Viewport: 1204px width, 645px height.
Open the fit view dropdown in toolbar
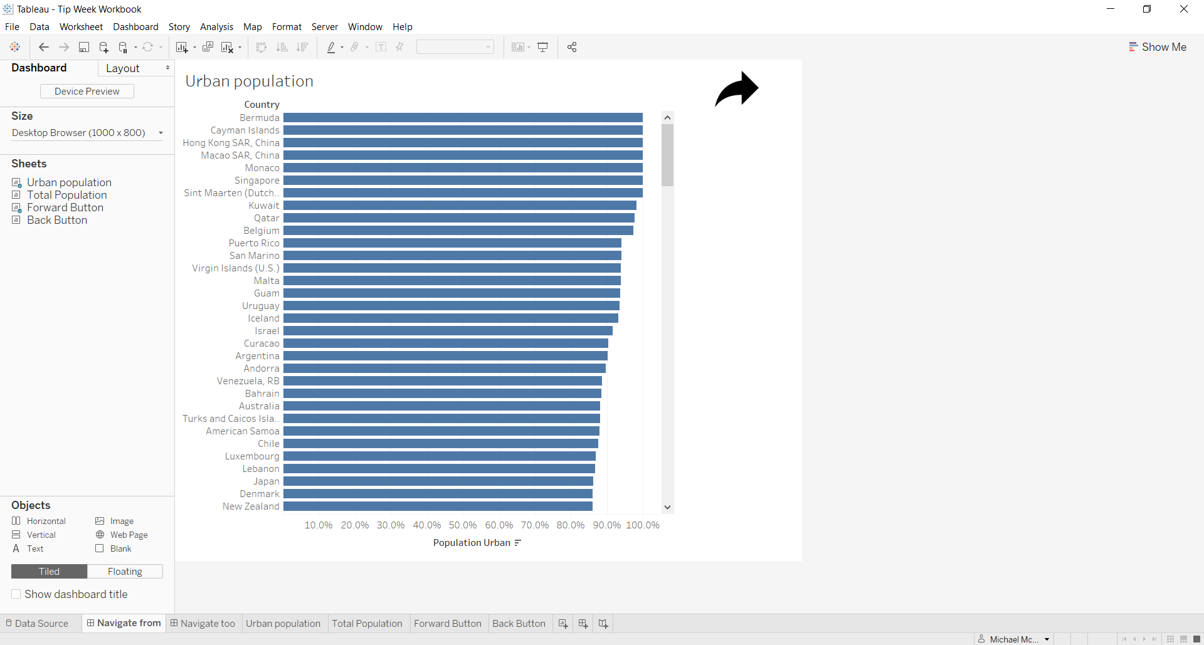(455, 47)
